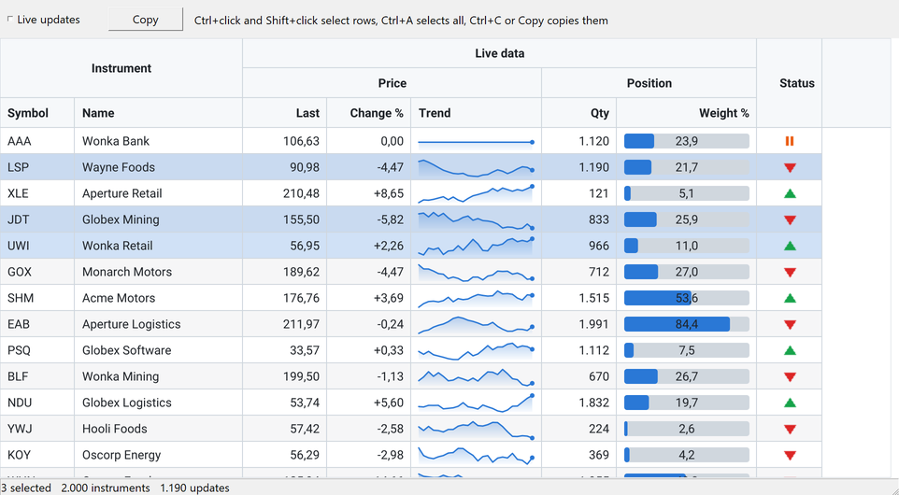This screenshot has width=899, height=495.
Task: Click the trend sparkline for Acme Motors
Action: point(476,298)
